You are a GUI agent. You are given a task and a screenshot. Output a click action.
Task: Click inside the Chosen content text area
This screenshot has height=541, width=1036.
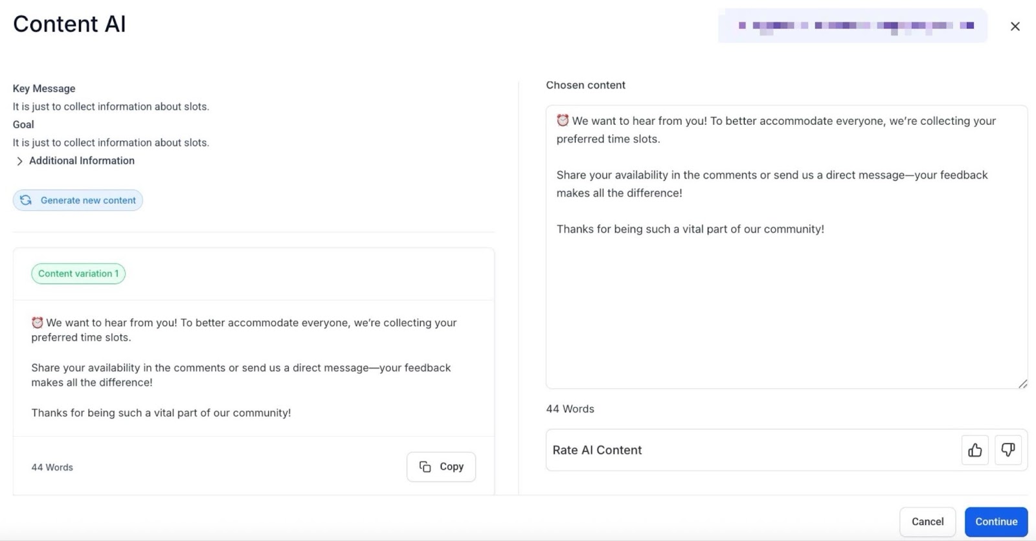786,304
